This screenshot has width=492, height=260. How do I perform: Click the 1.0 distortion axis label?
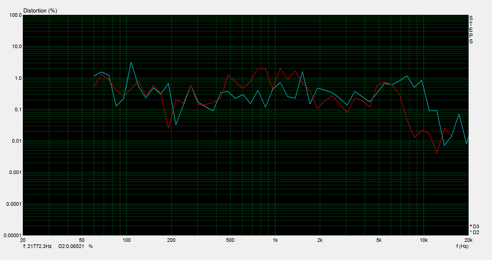[x=17, y=78]
